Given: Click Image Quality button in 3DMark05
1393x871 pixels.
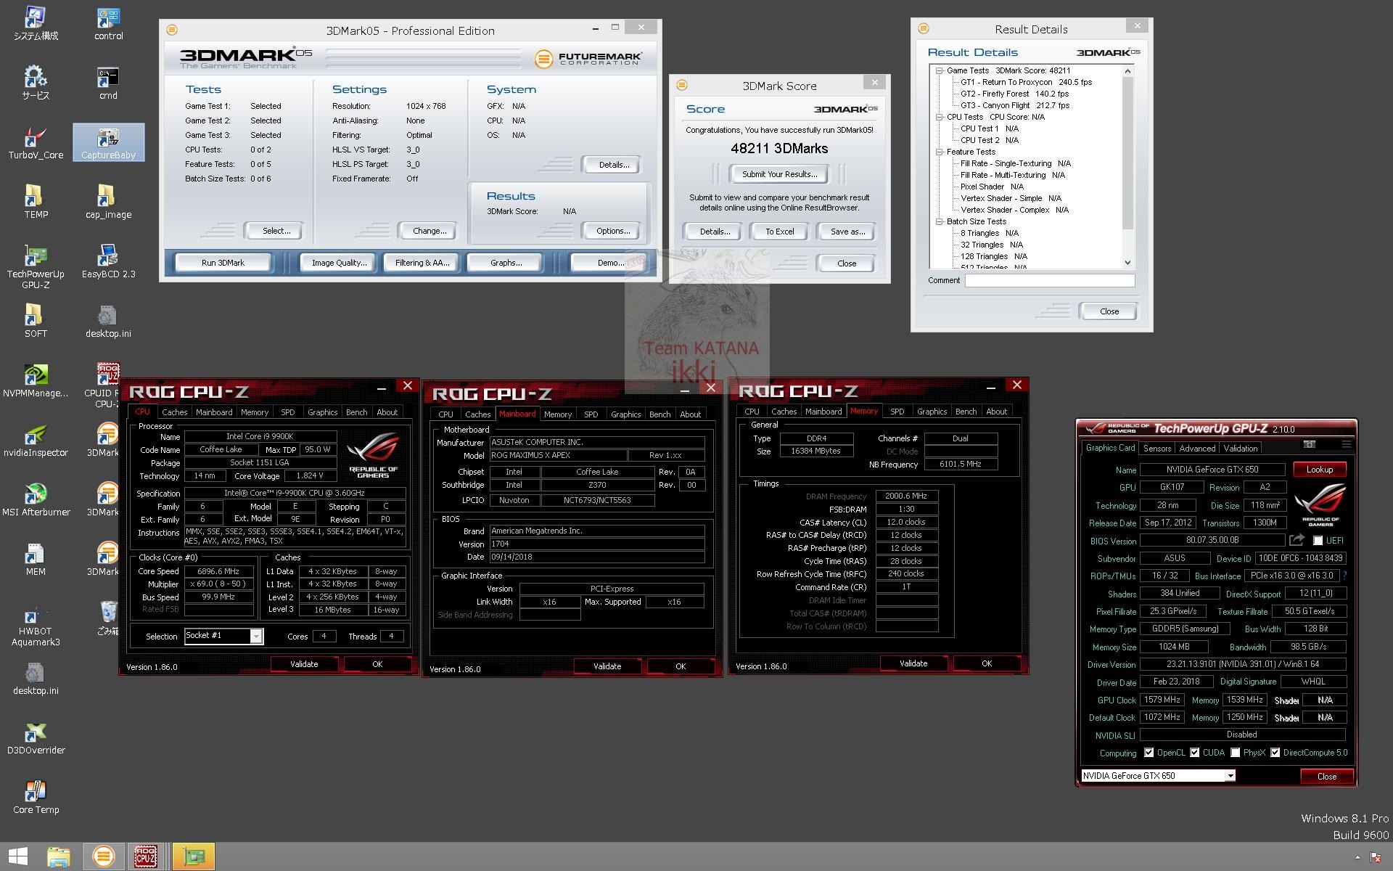Looking at the screenshot, I should coord(339,263).
